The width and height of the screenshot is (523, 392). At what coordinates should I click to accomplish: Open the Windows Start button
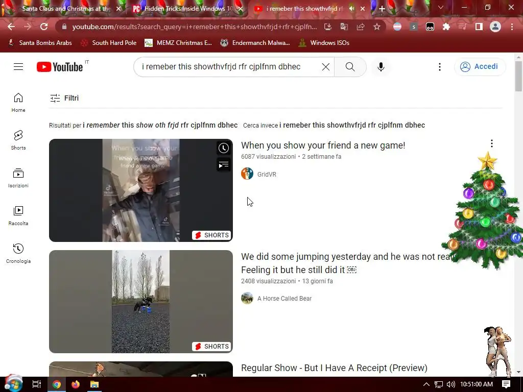pos(13,384)
